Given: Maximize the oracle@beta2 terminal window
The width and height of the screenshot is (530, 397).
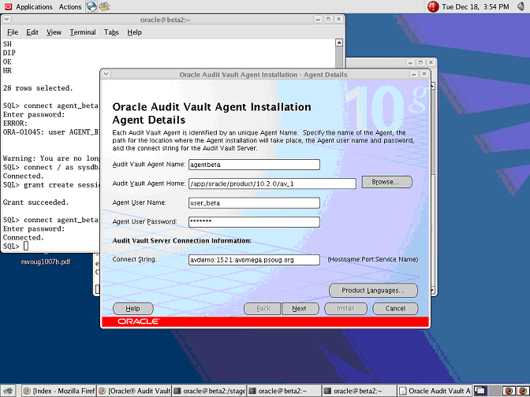Looking at the screenshot, I should click(x=328, y=20).
